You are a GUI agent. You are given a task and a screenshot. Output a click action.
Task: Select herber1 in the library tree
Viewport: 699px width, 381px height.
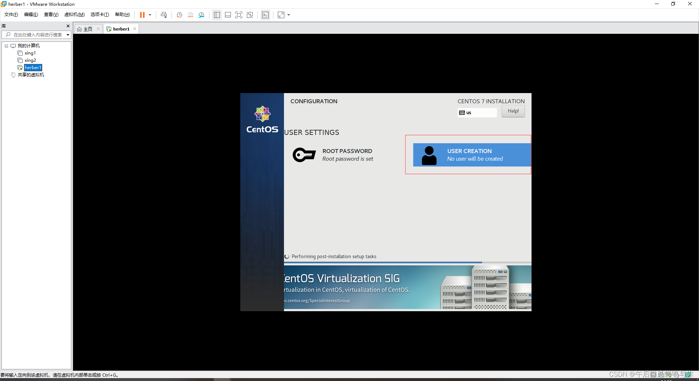pyautogui.click(x=33, y=68)
